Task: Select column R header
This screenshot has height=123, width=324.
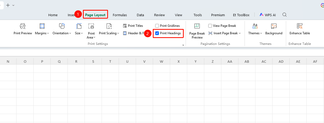Action: coord(76,61)
